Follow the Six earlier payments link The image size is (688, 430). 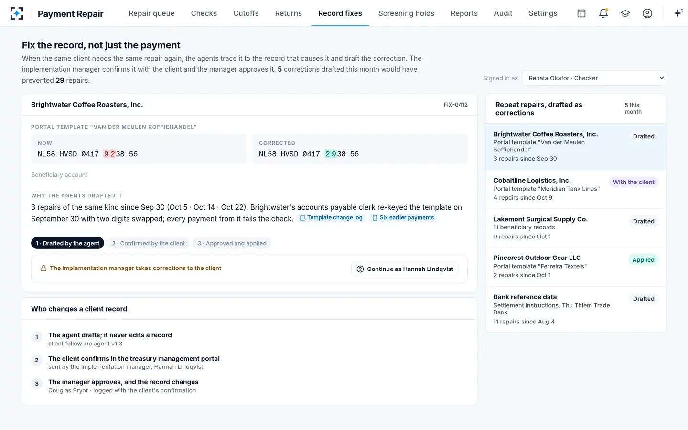point(403,218)
